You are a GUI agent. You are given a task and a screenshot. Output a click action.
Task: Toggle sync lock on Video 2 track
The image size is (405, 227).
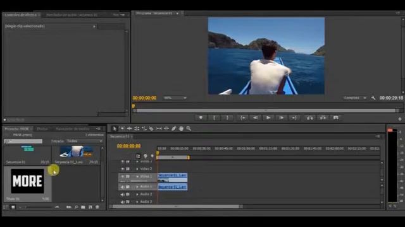[128, 169]
